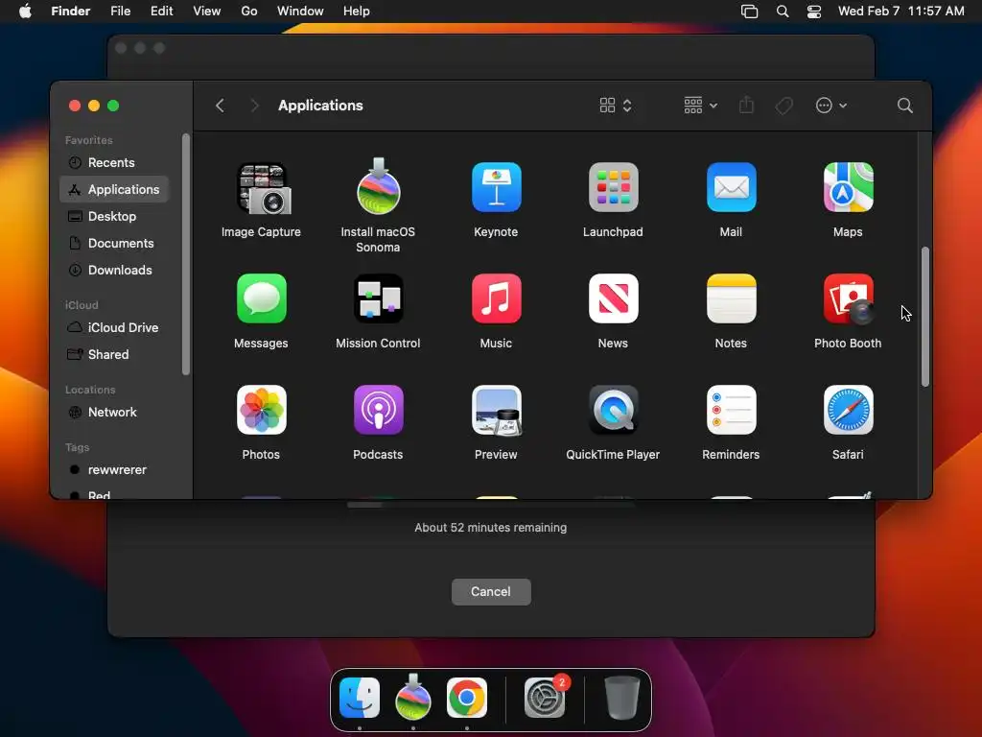Open the Apple menu

(25, 11)
